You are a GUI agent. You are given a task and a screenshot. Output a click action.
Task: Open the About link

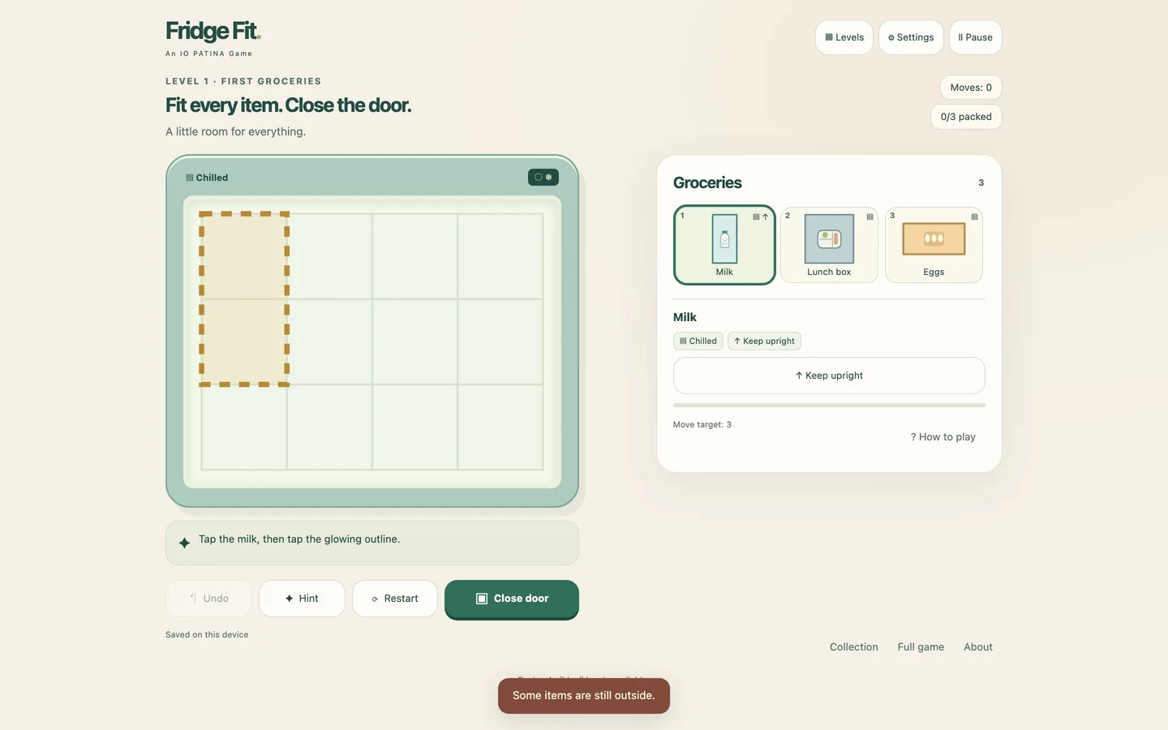[978, 646]
